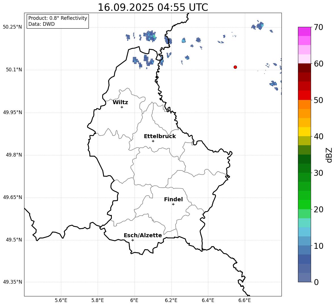Click the 6.4°E longitude tick label

[x=208, y=300]
